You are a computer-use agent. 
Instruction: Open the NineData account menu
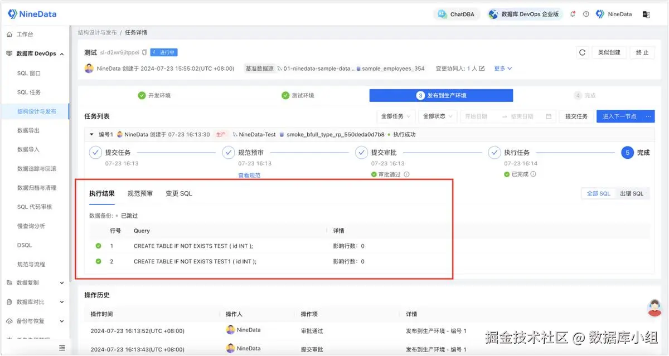click(614, 14)
